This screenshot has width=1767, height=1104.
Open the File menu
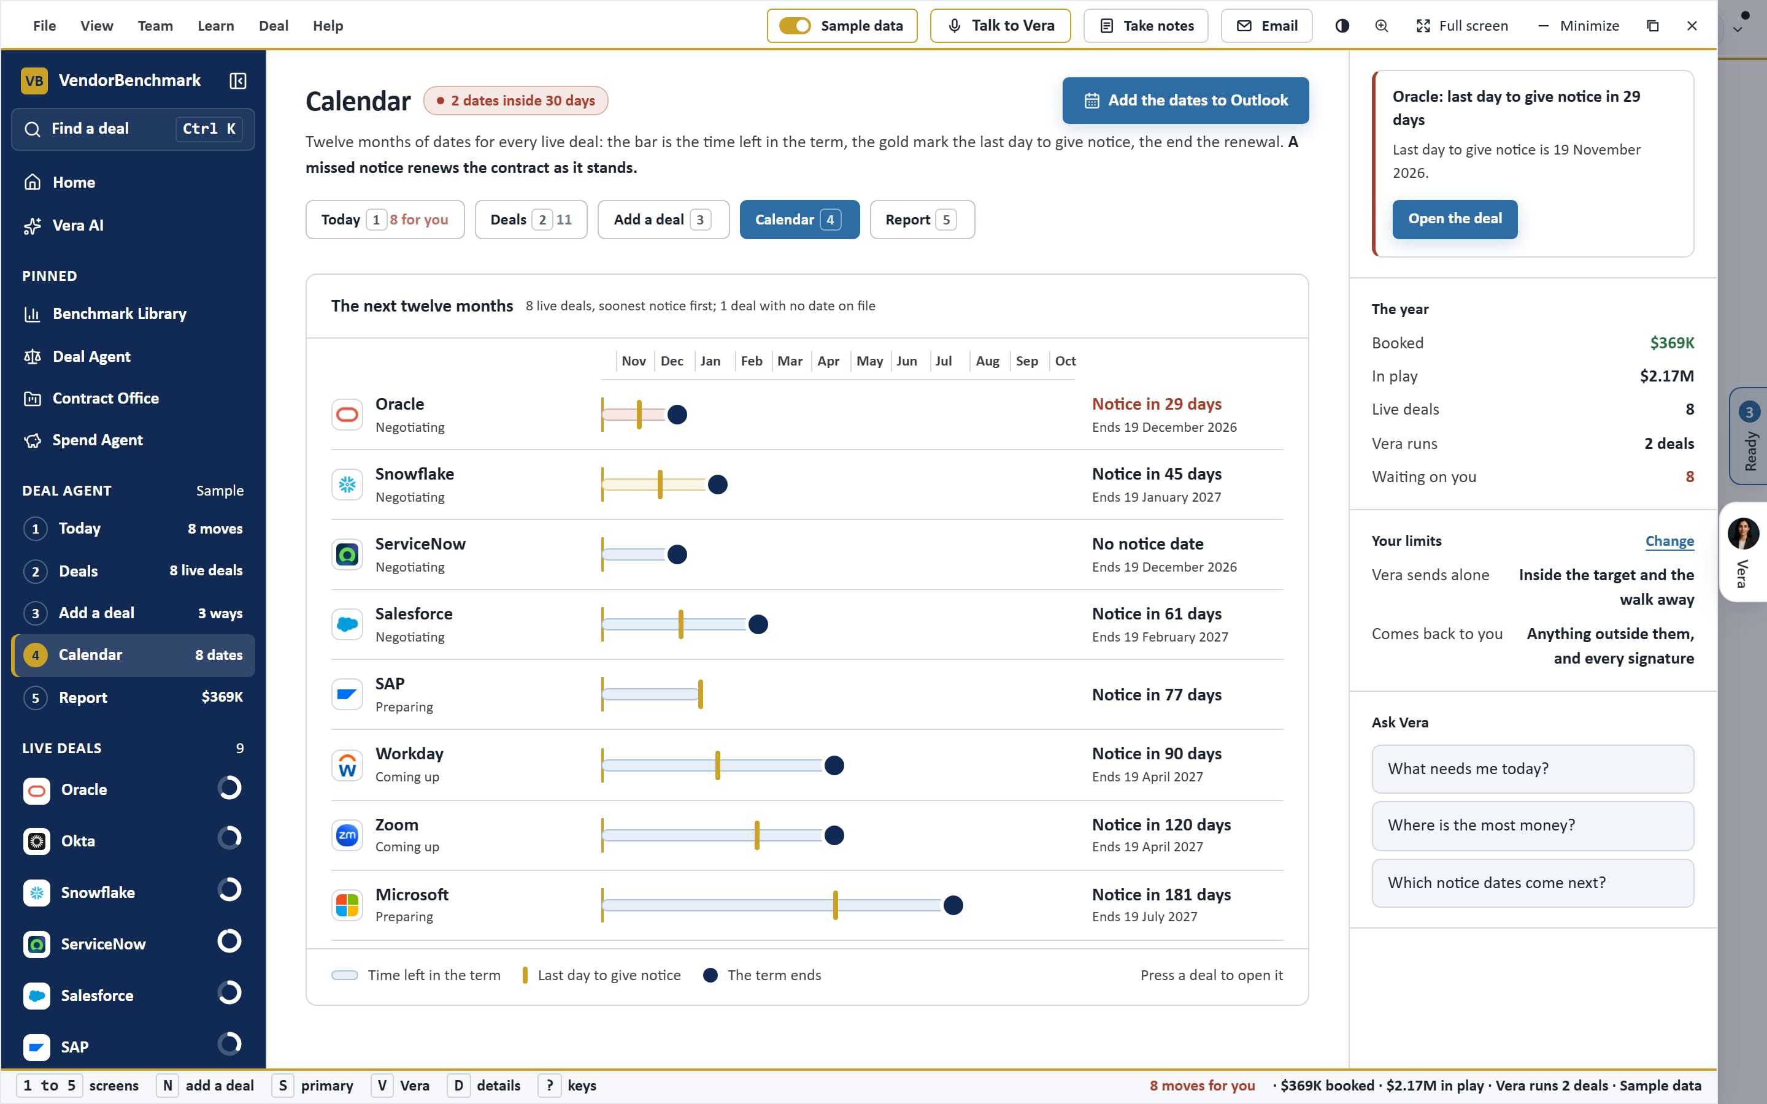pyautogui.click(x=45, y=26)
